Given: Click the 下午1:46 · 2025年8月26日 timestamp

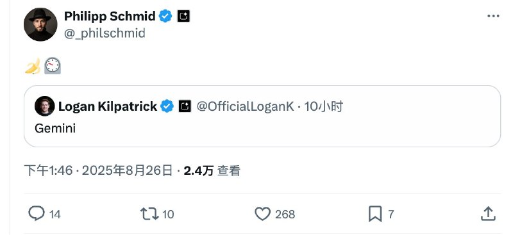Looking at the screenshot, I should pyautogui.click(x=98, y=170).
